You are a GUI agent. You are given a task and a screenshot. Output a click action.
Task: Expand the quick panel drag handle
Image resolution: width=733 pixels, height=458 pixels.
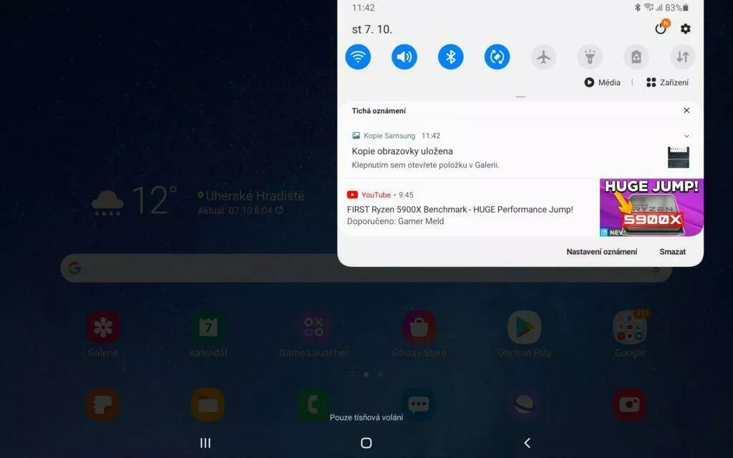(520, 97)
